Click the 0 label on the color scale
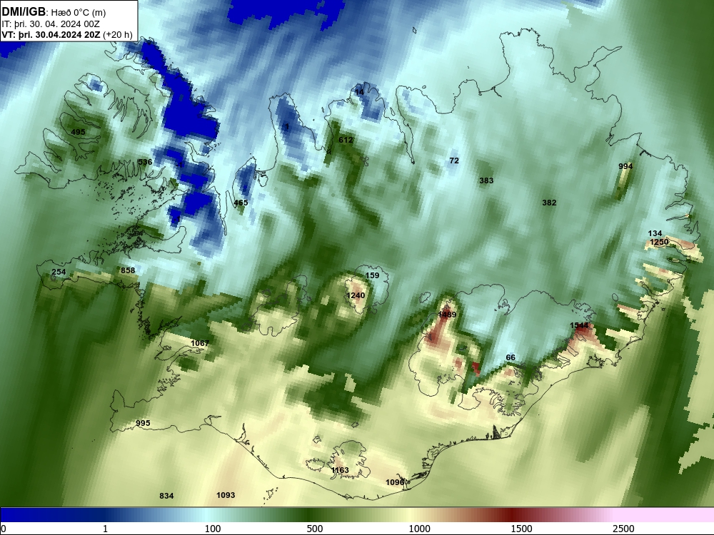This screenshot has width=714, height=535. (4, 529)
